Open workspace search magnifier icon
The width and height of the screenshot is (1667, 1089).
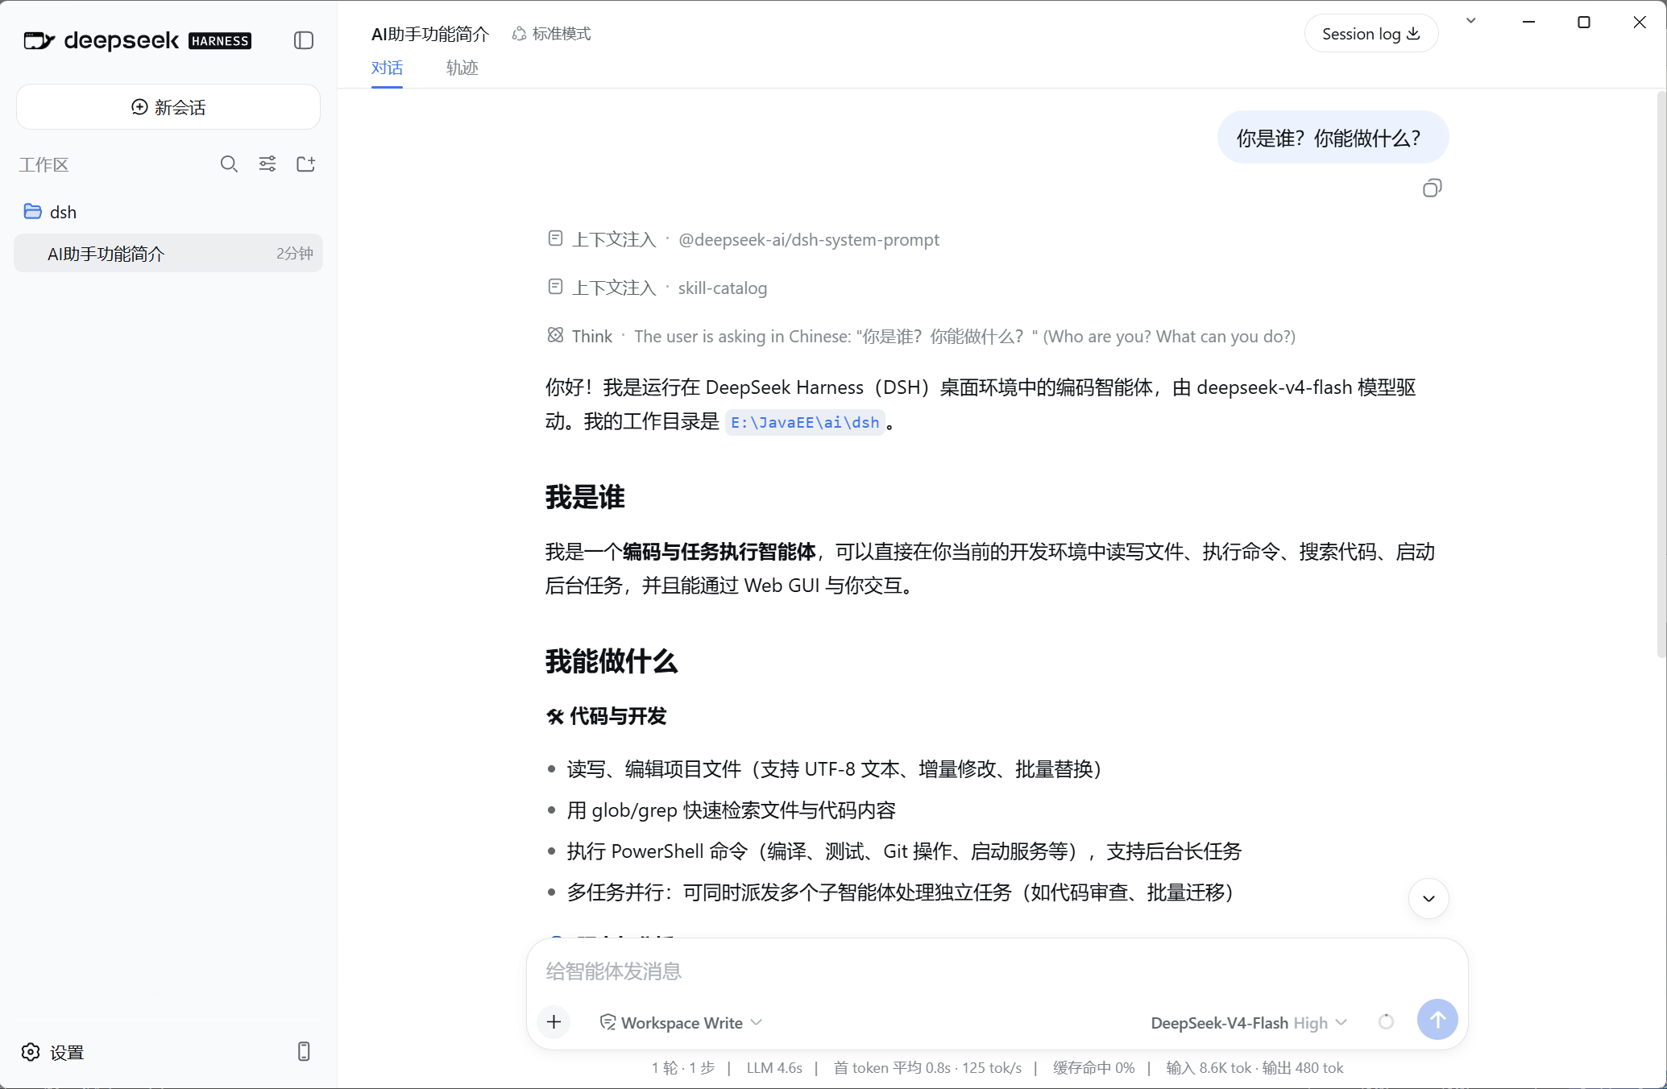(x=229, y=164)
